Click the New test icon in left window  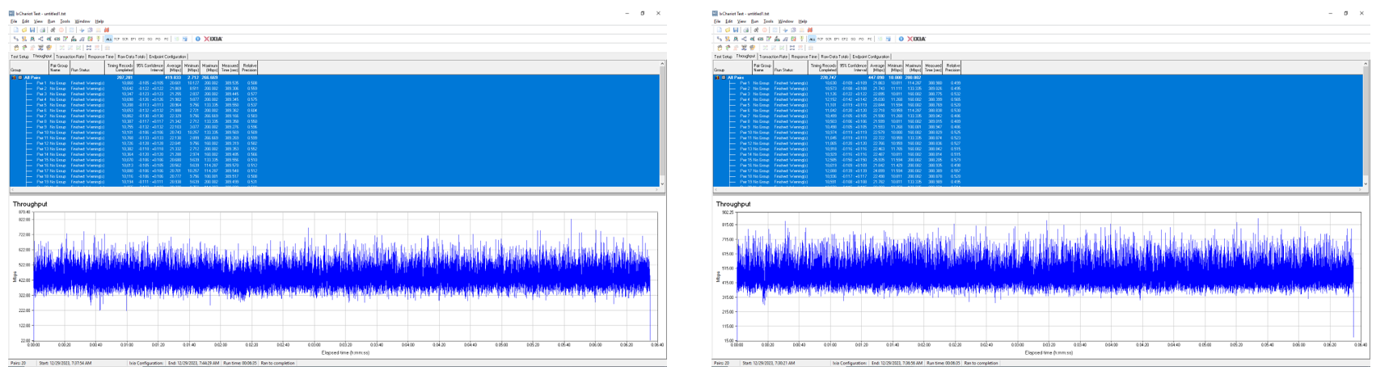pyautogui.click(x=16, y=30)
